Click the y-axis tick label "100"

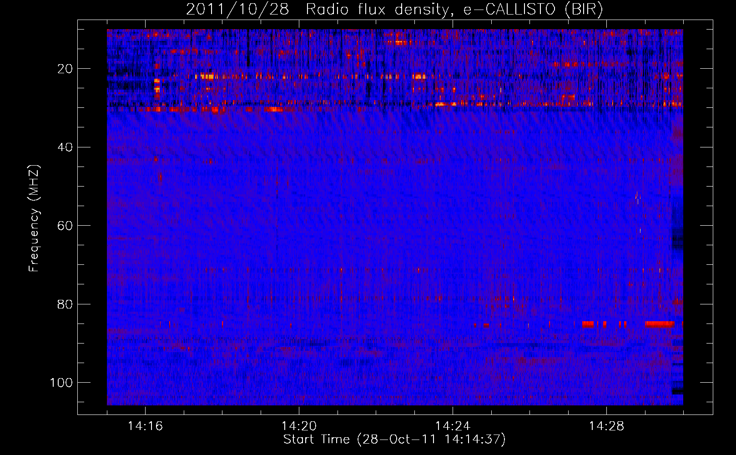[x=61, y=383]
